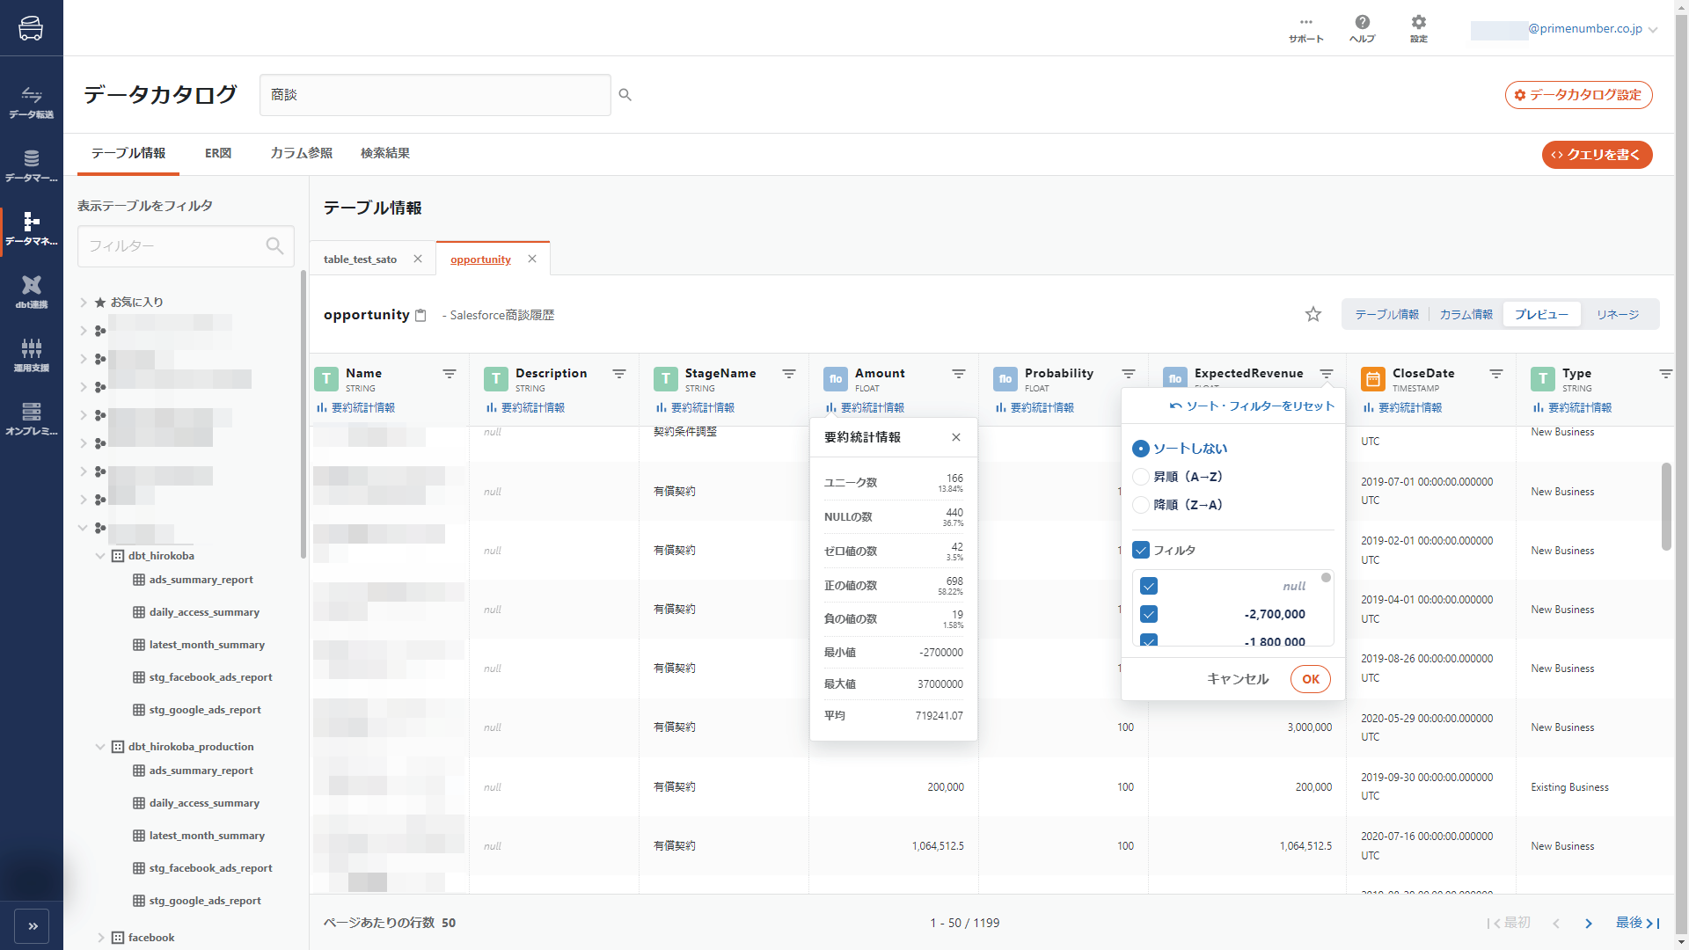Uncheck the -2,700,000 filter value

pyautogui.click(x=1149, y=614)
